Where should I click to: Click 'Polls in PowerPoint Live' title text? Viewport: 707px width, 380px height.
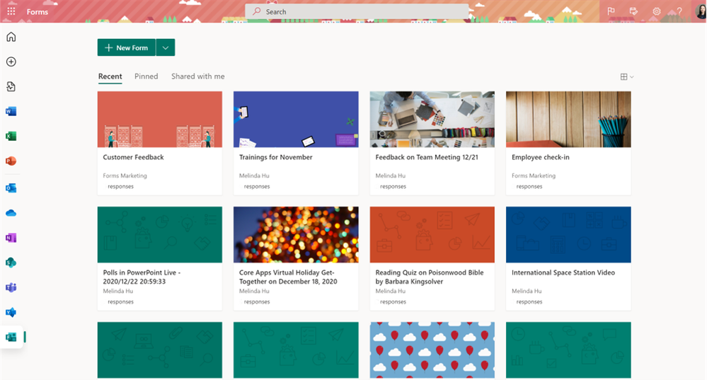(142, 277)
